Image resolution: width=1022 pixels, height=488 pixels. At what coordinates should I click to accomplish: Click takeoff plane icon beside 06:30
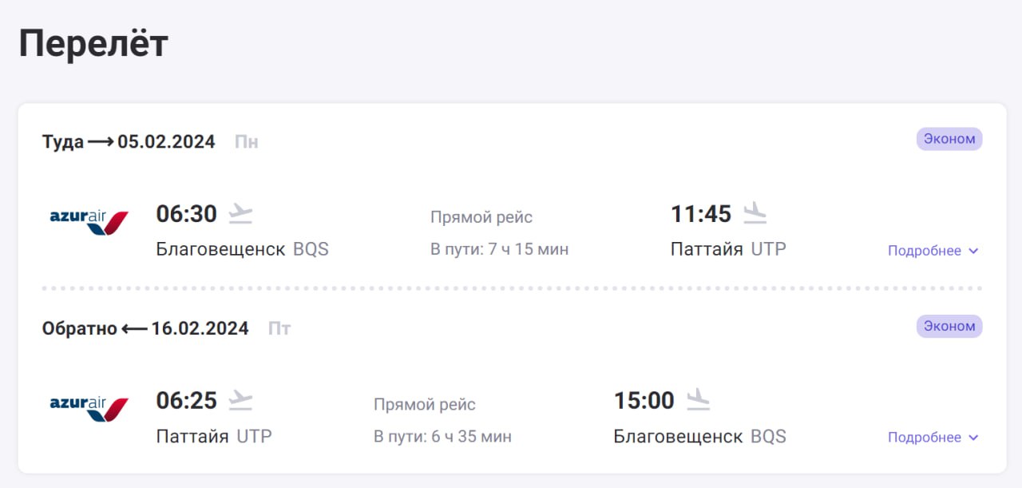click(240, 213)
